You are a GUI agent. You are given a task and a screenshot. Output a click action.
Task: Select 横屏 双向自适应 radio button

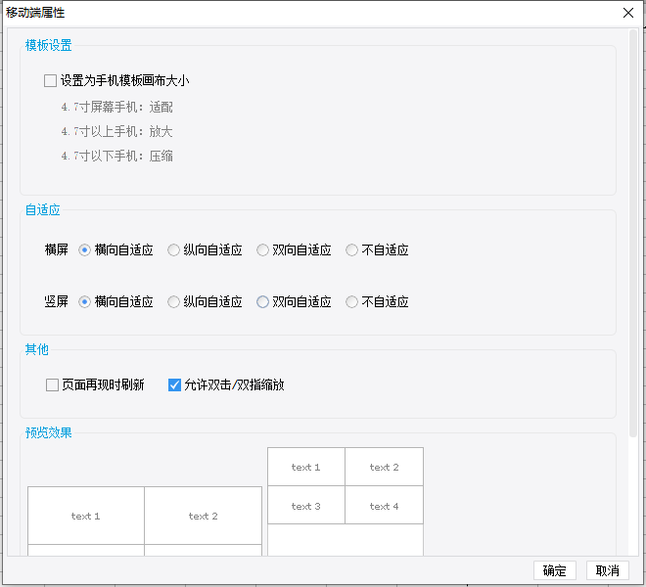point(262,250)
